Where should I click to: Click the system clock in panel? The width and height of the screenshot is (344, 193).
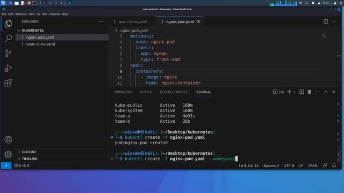(x=326, y=3)
